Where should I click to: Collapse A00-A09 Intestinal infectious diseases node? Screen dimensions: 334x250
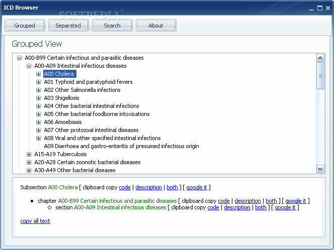(29, 66)
